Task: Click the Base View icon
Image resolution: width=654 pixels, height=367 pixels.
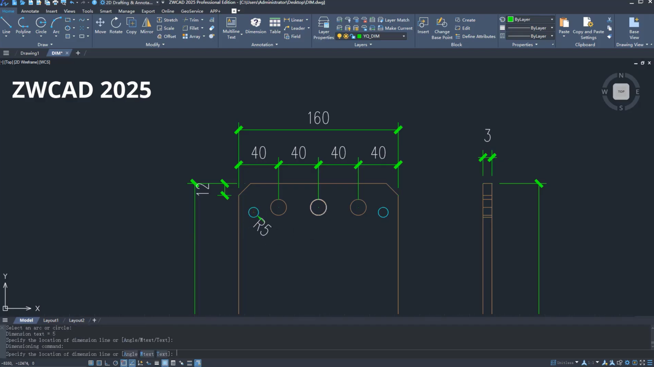Action: [634, 28]
